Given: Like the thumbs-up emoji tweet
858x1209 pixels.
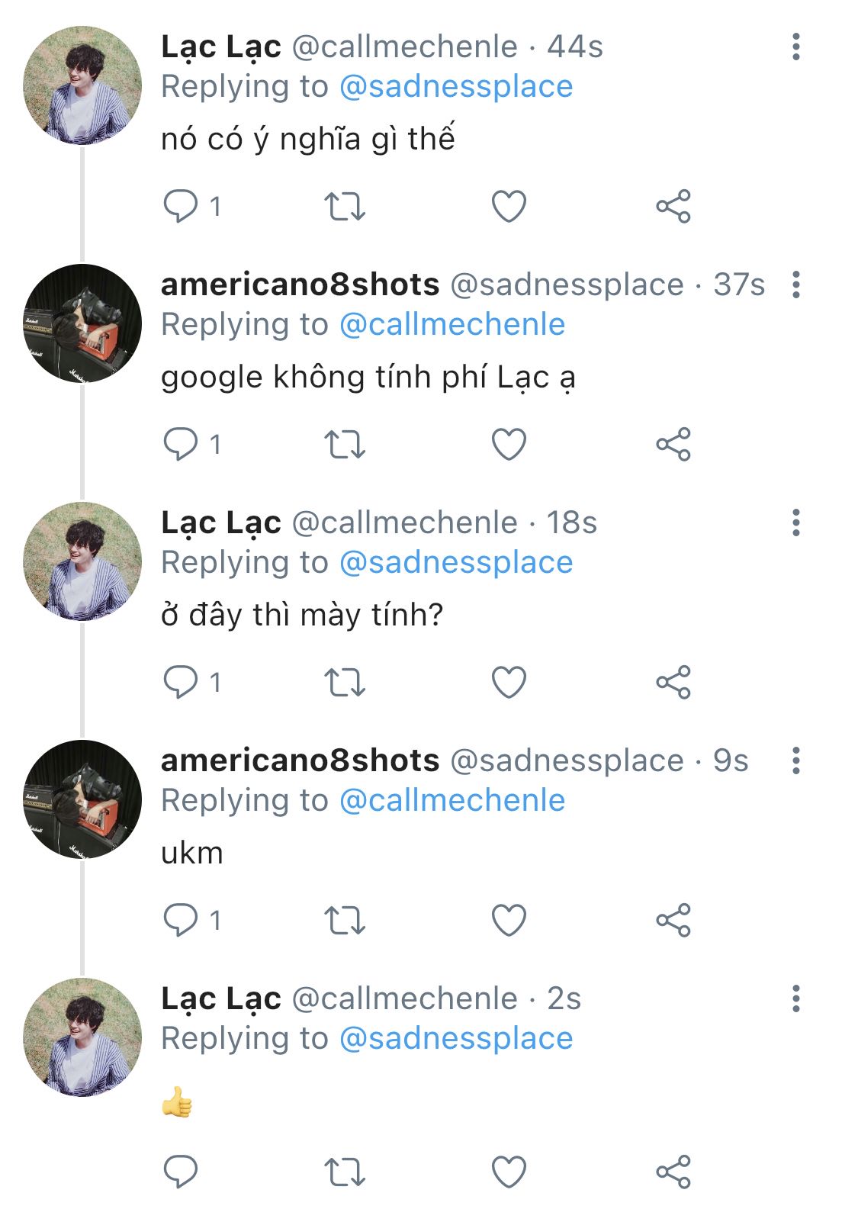Looking at the screenshot, I should (509, 1172).
